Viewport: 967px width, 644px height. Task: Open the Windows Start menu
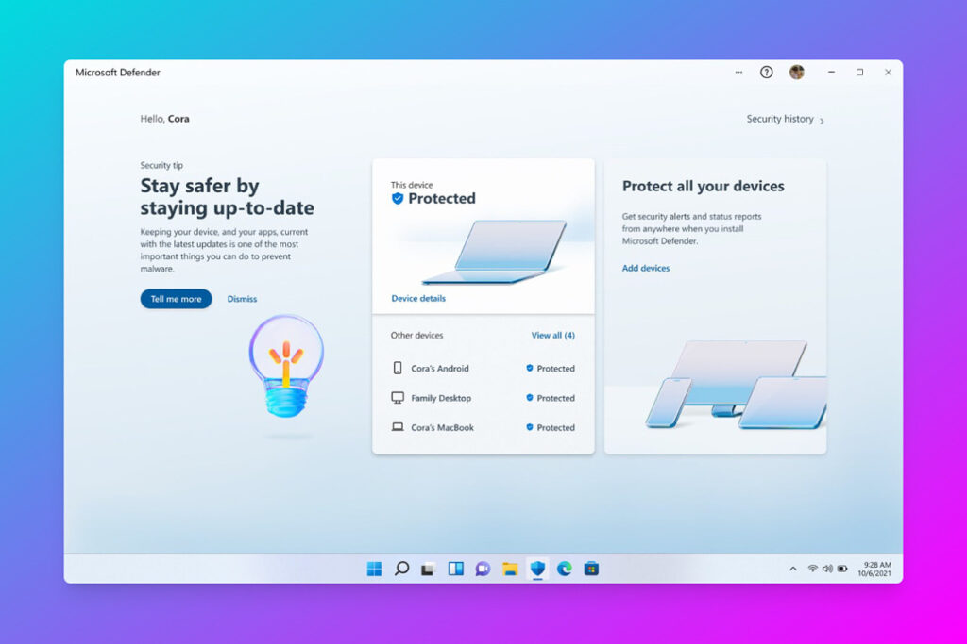(x=374, y=569)
